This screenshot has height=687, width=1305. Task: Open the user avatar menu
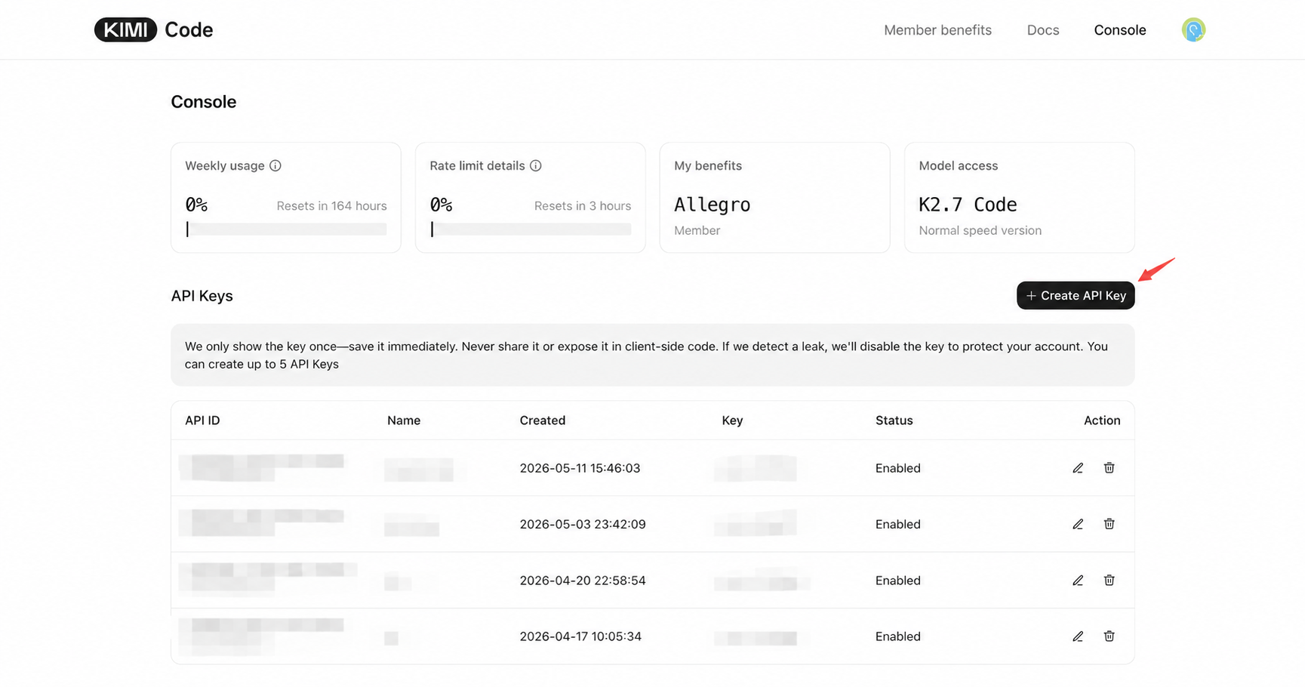1193,30
